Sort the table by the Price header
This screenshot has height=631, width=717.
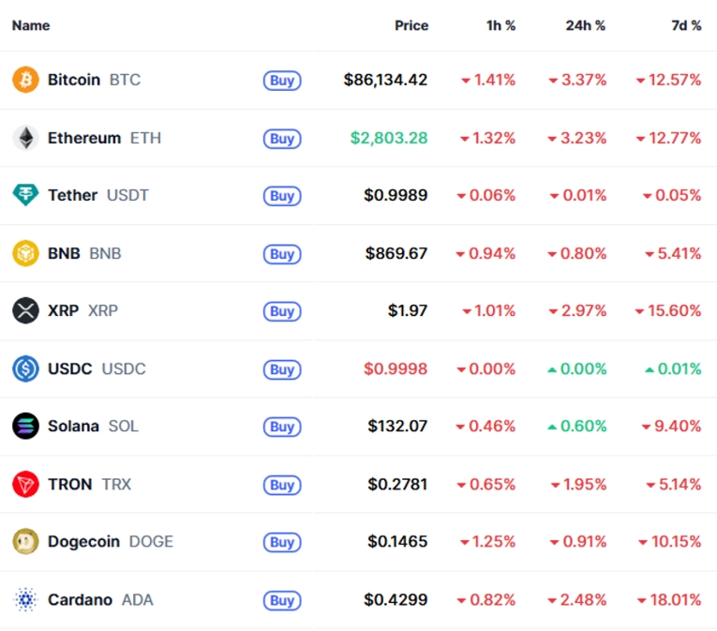point(411,25)
